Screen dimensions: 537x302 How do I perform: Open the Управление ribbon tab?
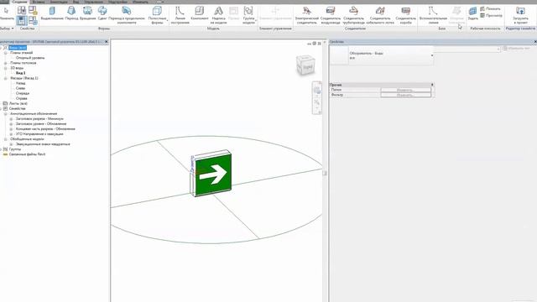[x=93, y=2]
